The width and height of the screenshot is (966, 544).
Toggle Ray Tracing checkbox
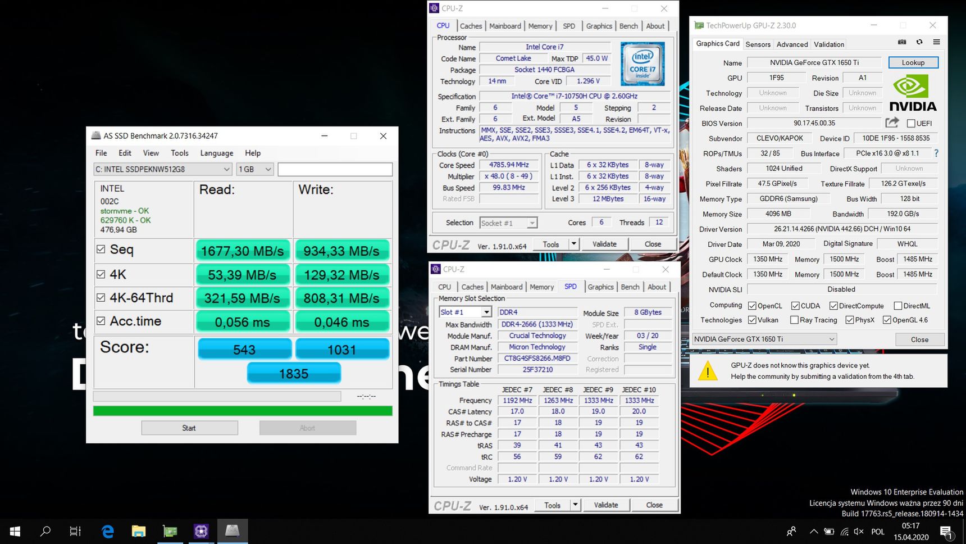tap(794, 320)
